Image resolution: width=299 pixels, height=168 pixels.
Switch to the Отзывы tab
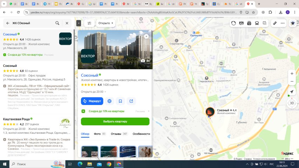point(119,134)
